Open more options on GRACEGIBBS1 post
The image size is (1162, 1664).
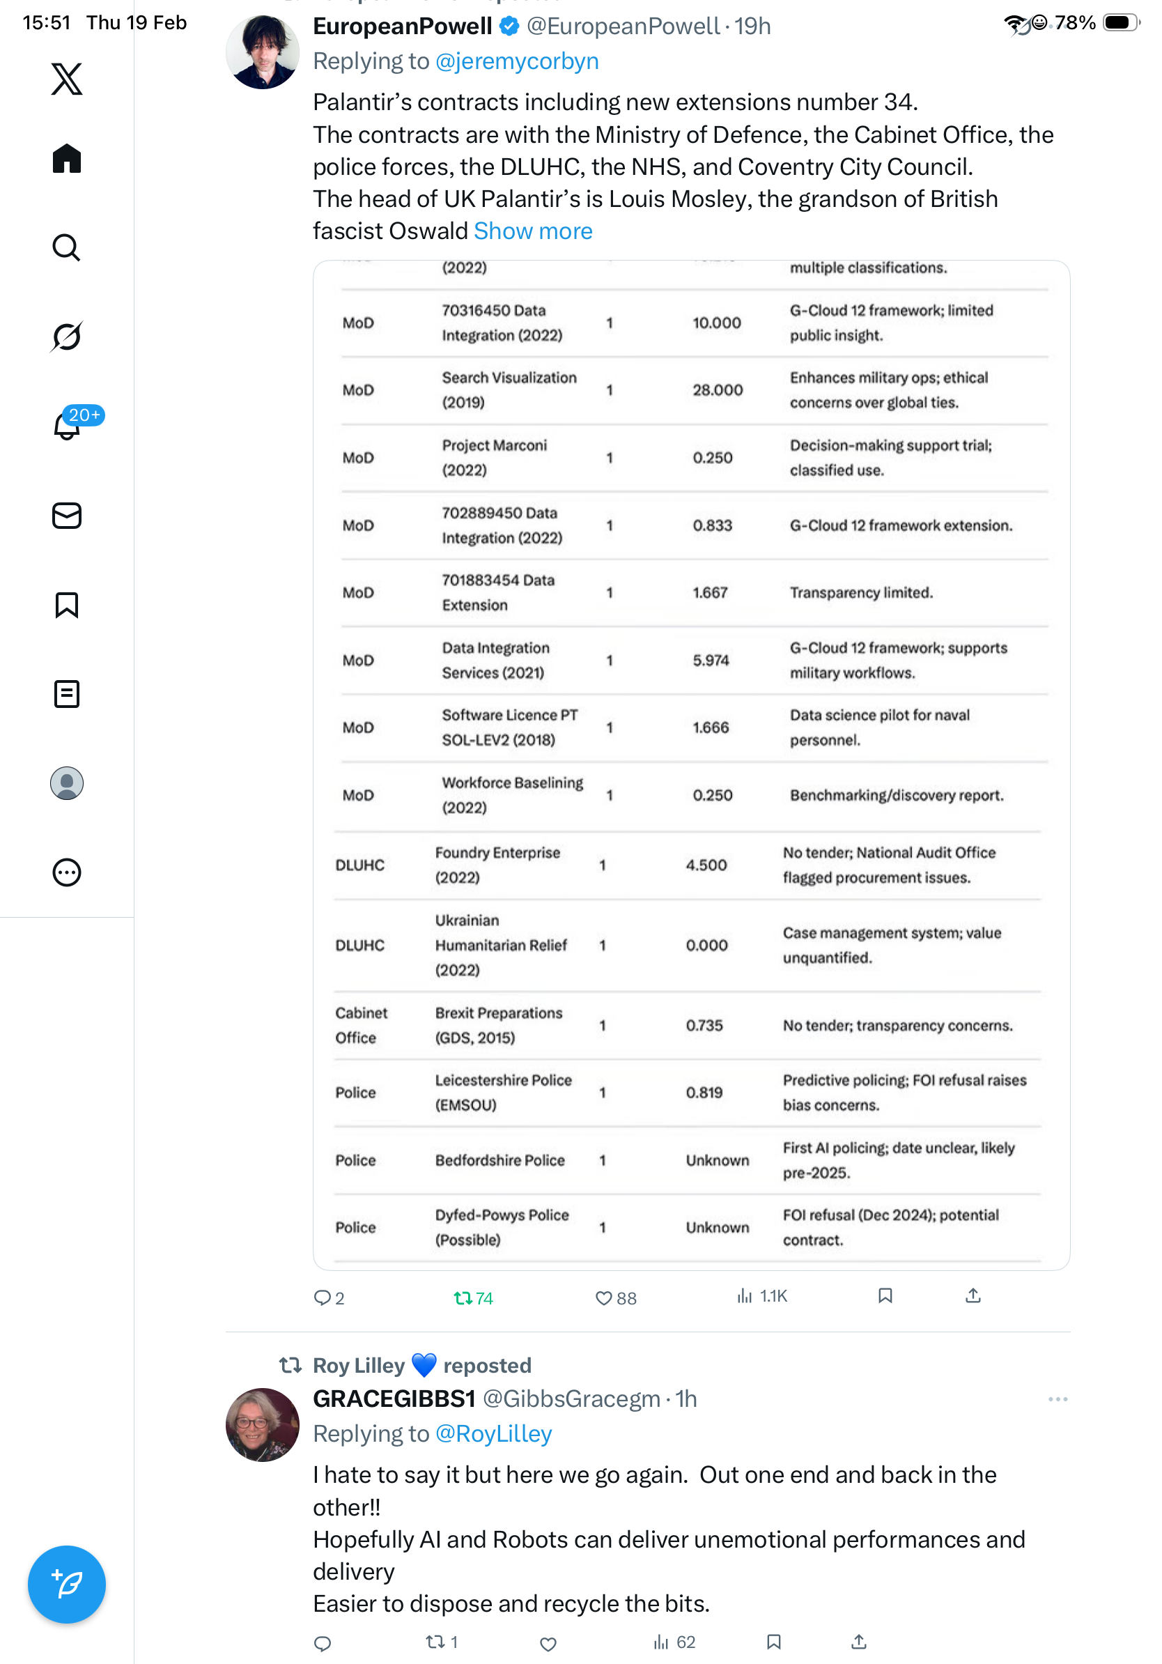coord(1058,1399)
